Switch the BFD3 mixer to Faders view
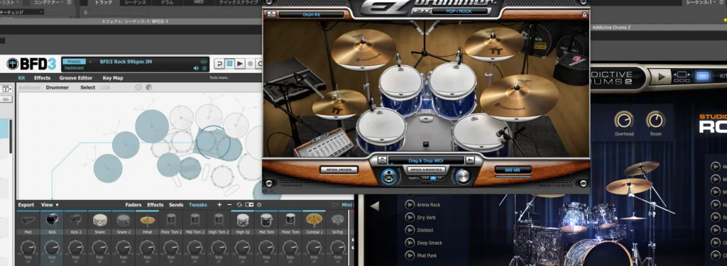This screenshot has height=266, width=727. (133, 205)
